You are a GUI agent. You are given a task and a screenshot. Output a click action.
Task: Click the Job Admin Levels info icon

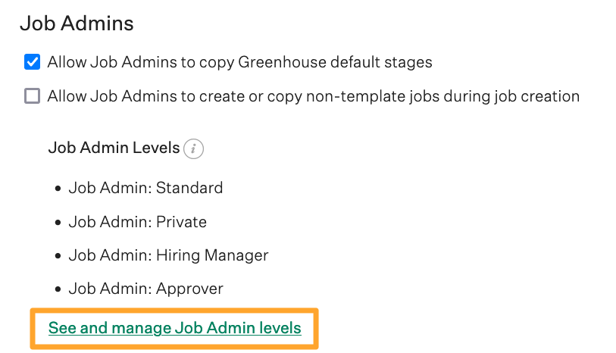[194, 148]
